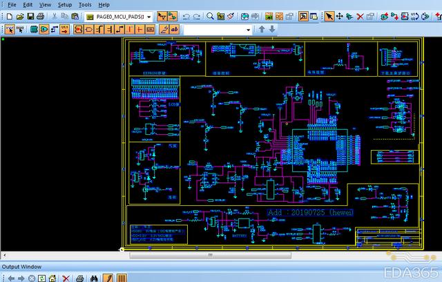Toggle the Schematic Editing toolbar button
The width and height of the screenshot is (442, 282).
click(172, 17)
